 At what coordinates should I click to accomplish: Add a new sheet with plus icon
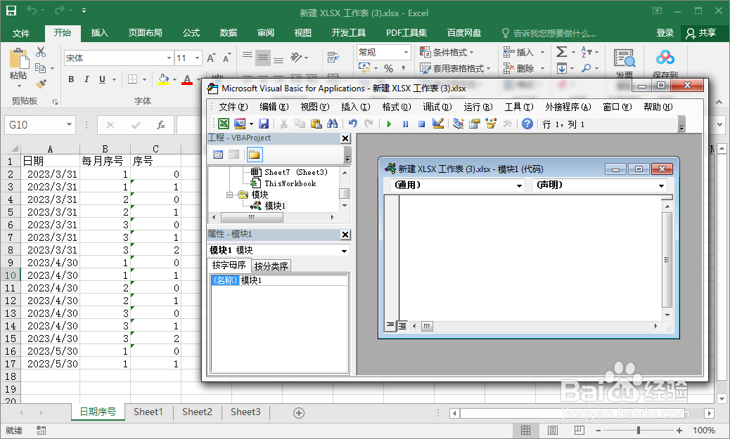[299, 412]
